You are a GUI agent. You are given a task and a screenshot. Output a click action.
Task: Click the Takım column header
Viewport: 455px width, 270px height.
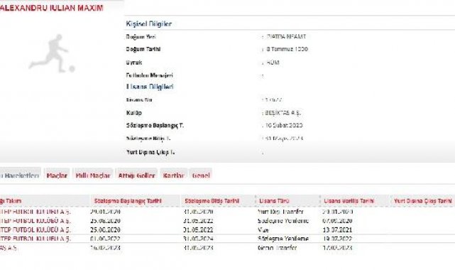[x=11, y=201]
